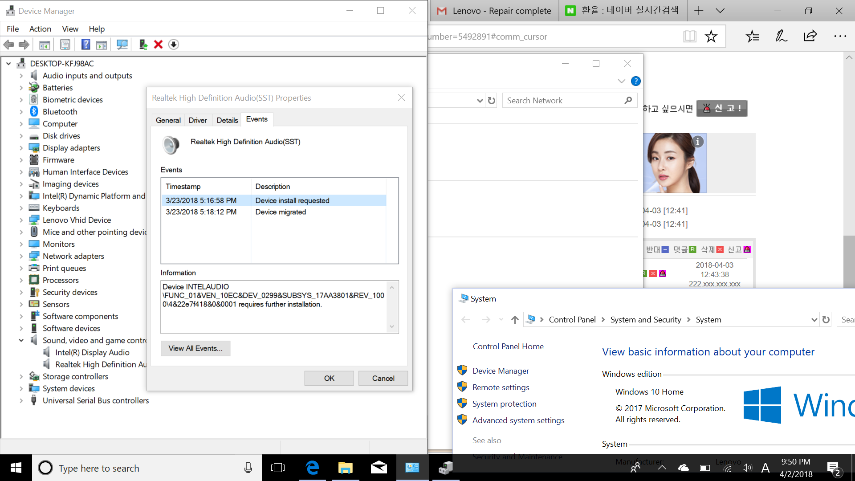The image size is (855, 481).
Task: Click the Edge web notes pen icon
Action: pyautogui.click(x=782, y=37)
